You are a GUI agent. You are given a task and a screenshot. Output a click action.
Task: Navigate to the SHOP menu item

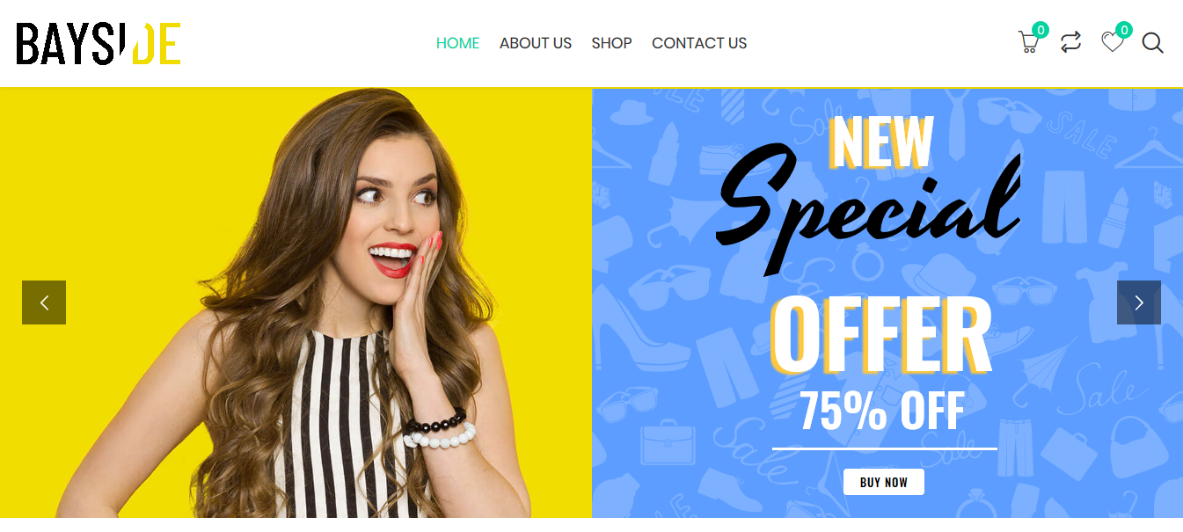tap(611, 43)
